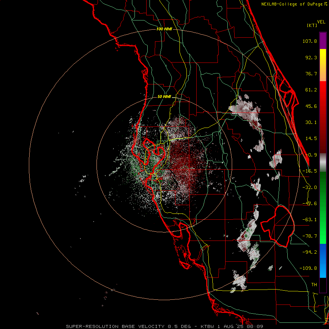Select the -63.1 velocity scale value
The image size is (329, 329).
310,220
